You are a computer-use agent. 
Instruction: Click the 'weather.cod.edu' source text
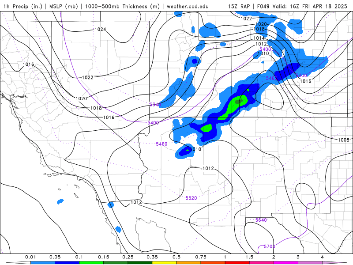188,6
